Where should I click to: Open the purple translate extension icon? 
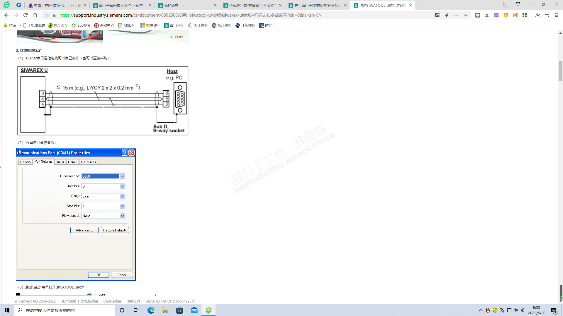click(496, 15)
